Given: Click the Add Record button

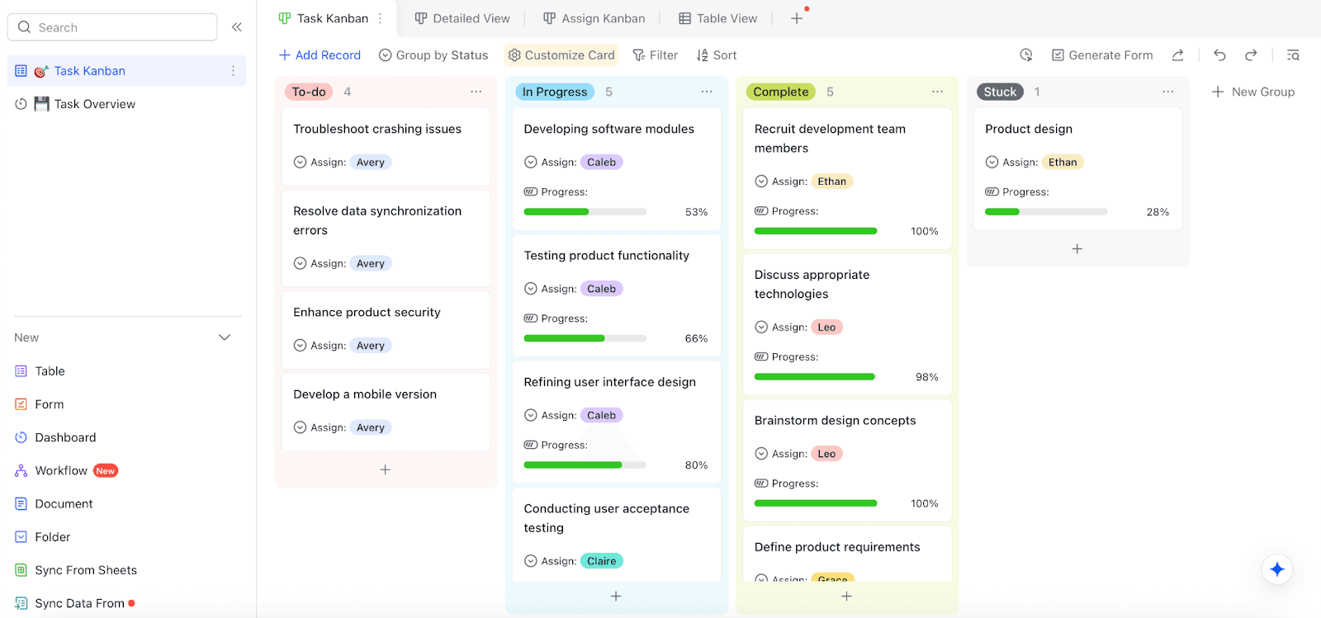Looking at the screenshot, I should click(320, 55).
